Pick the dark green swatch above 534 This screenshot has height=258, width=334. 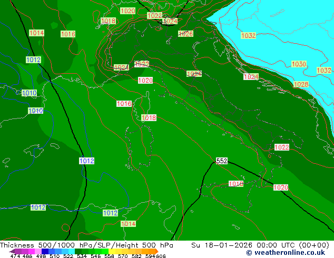(78, 251)
